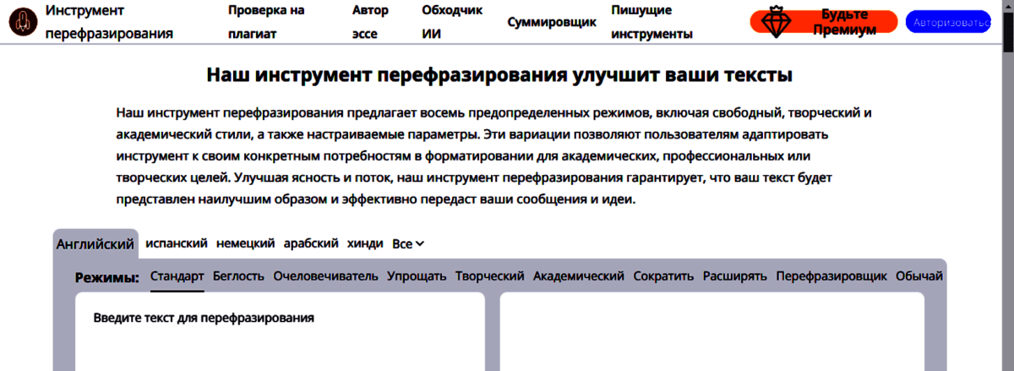Choose Сократить mode
The height and width of the screenshot is (371, 1014).
point(663,276)
